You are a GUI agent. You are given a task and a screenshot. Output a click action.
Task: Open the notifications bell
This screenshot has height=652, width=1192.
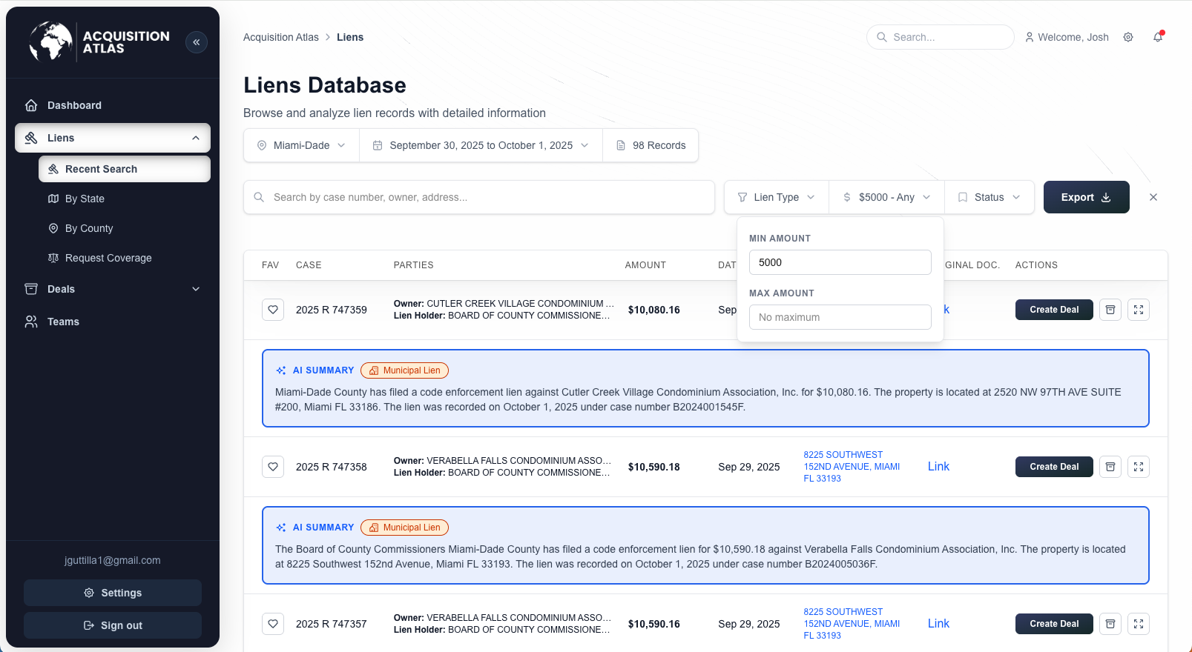(1157, 37)
